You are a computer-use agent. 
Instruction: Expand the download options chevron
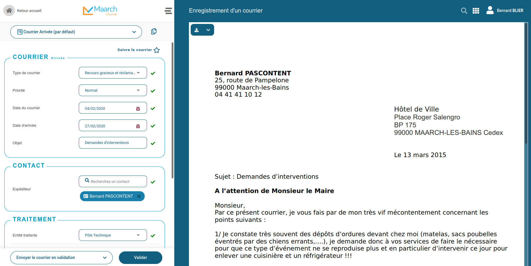pyautogui.click(x=209, y=30)
